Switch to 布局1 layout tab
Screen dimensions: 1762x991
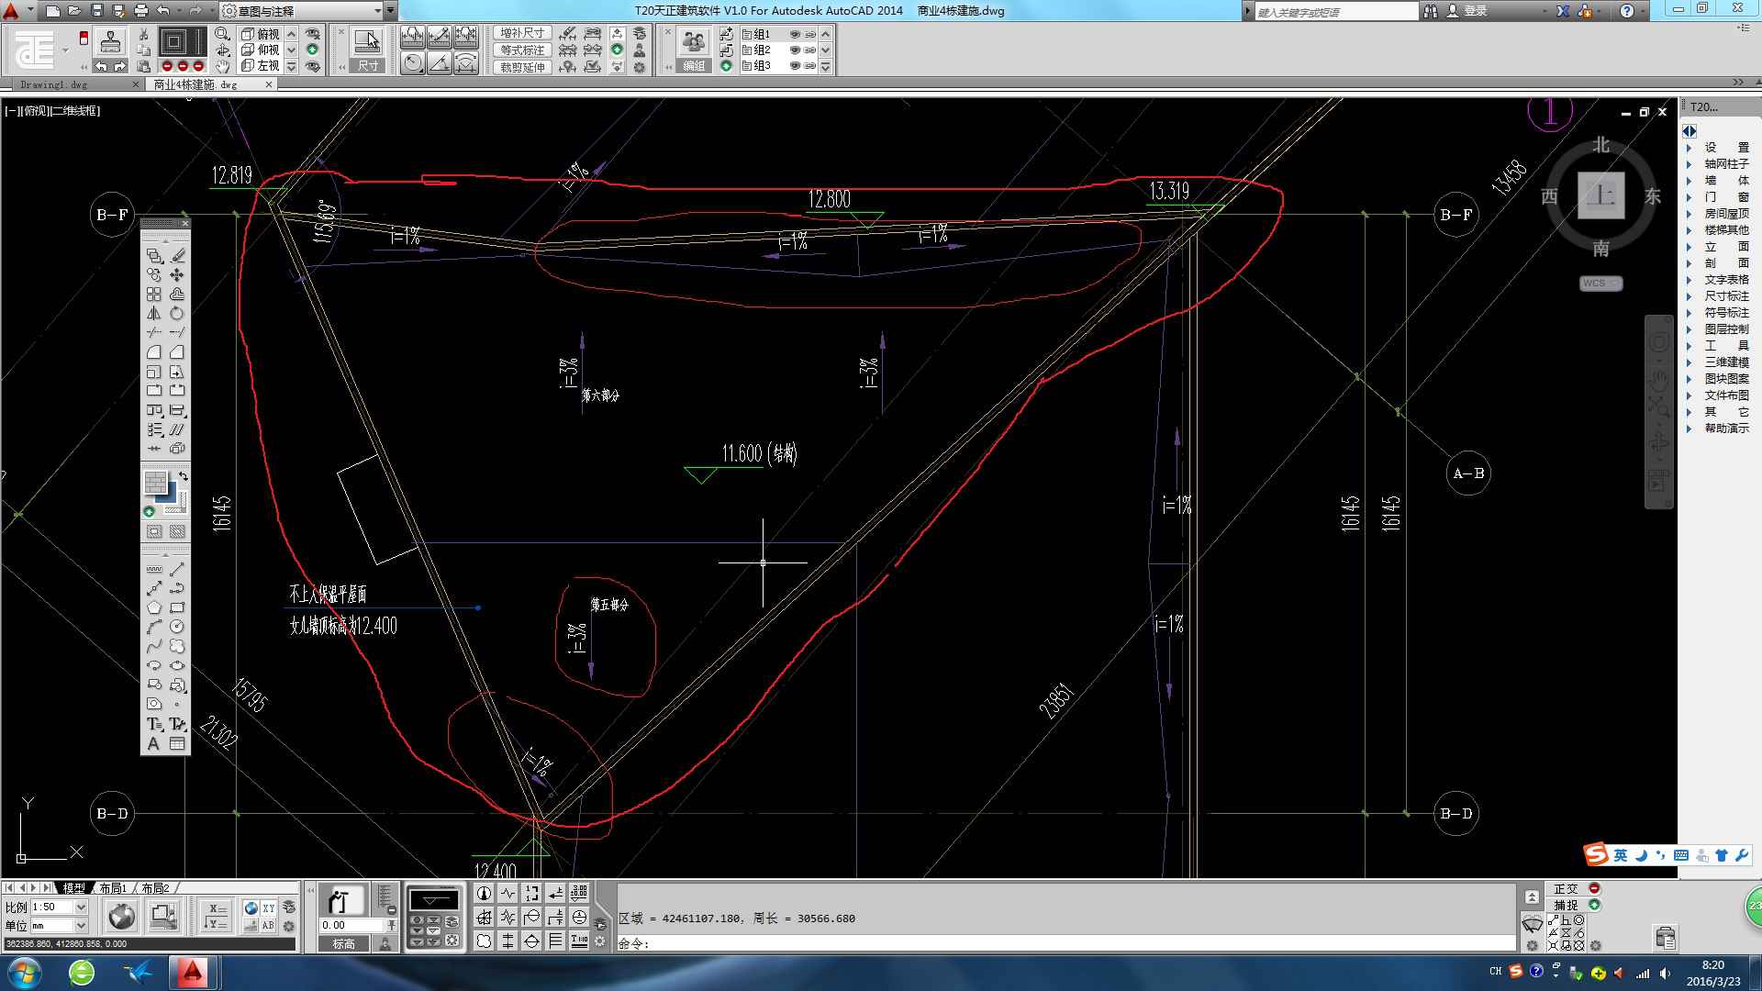pos(113,888)
